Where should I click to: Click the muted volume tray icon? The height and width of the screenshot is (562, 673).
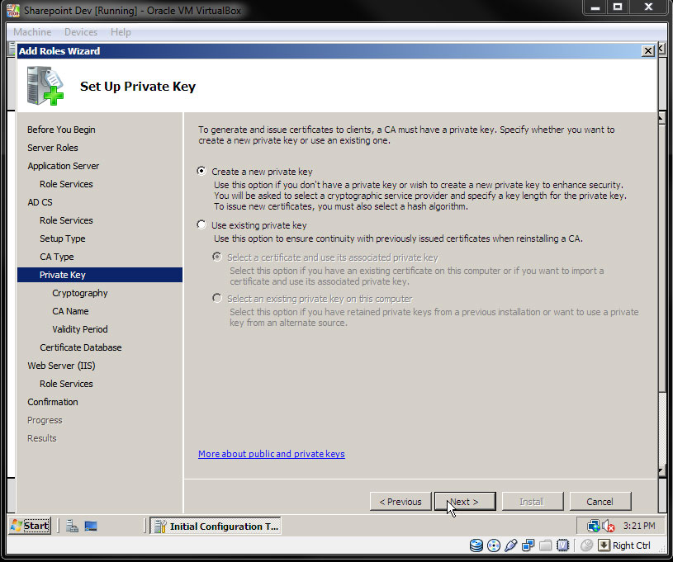click(x=609, y=526)
